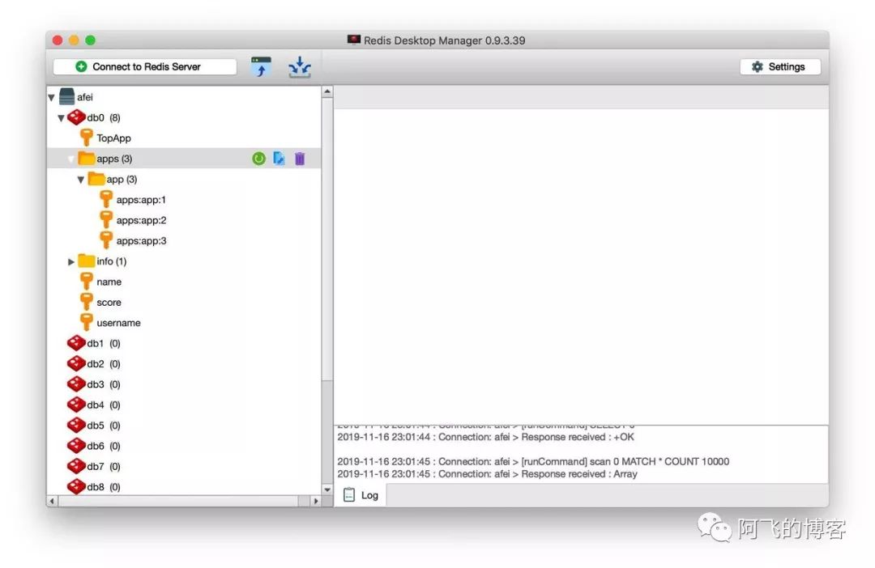
Task: Delete the apps namespace with trash icon
Action: click(x=300, y=159)
